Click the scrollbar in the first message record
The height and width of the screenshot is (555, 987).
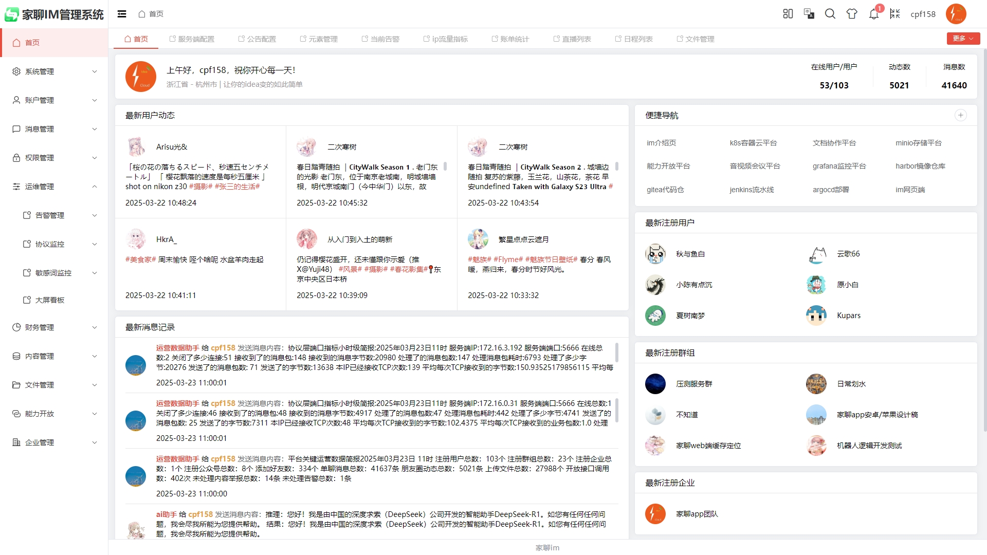click(x=616, y=353)
